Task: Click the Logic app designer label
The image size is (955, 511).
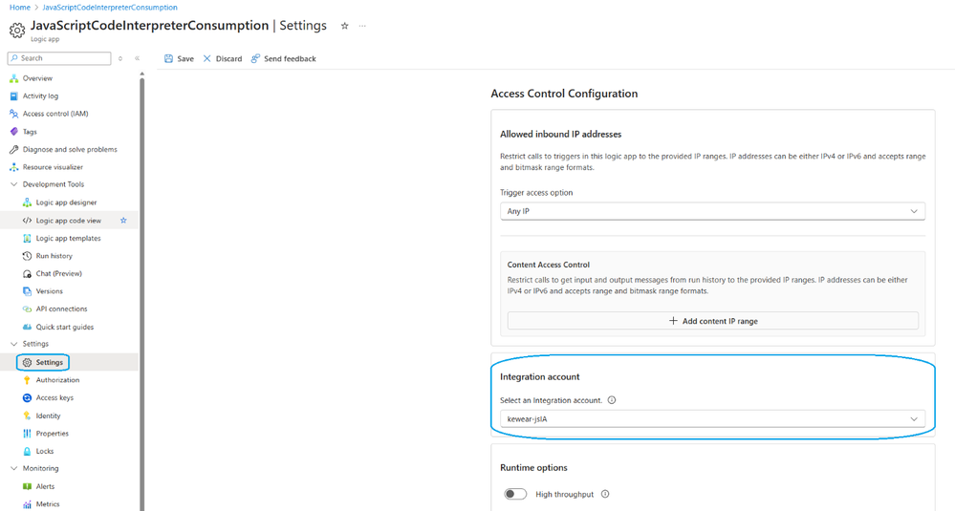Action: (x=66, y=202)
